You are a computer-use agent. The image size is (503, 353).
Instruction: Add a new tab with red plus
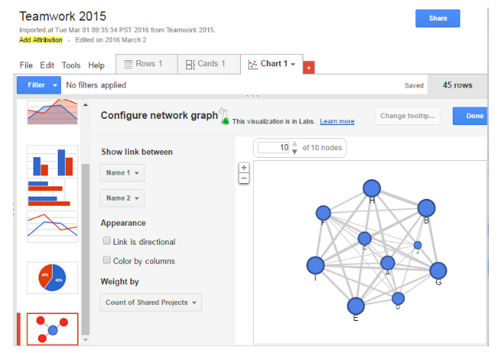(309, 67)
